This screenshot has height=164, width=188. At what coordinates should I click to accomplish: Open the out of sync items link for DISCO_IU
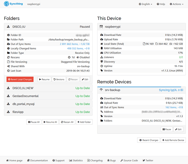coord(75,44)
